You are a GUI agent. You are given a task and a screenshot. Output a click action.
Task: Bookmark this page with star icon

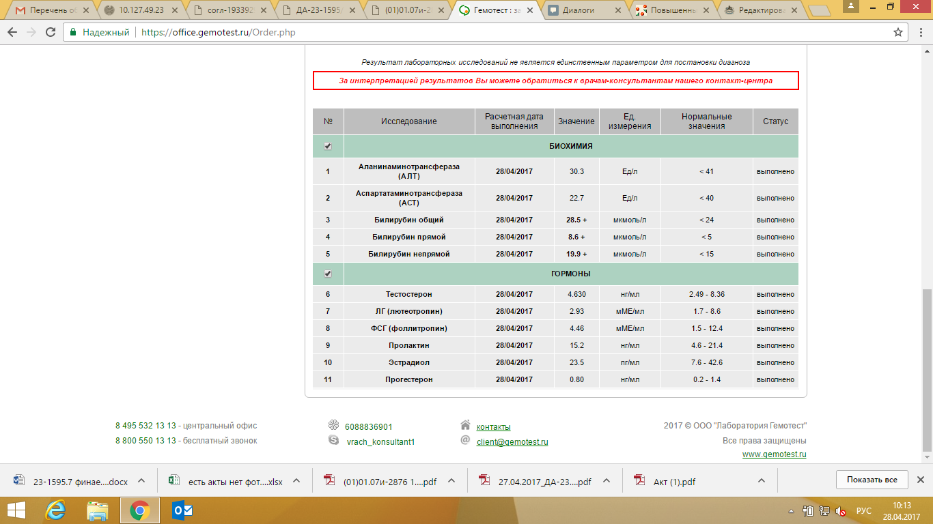point(898,32)
